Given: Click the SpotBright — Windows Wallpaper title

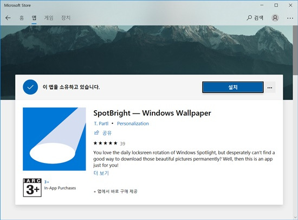Looking at the screenshot, I should click(152, 113).
